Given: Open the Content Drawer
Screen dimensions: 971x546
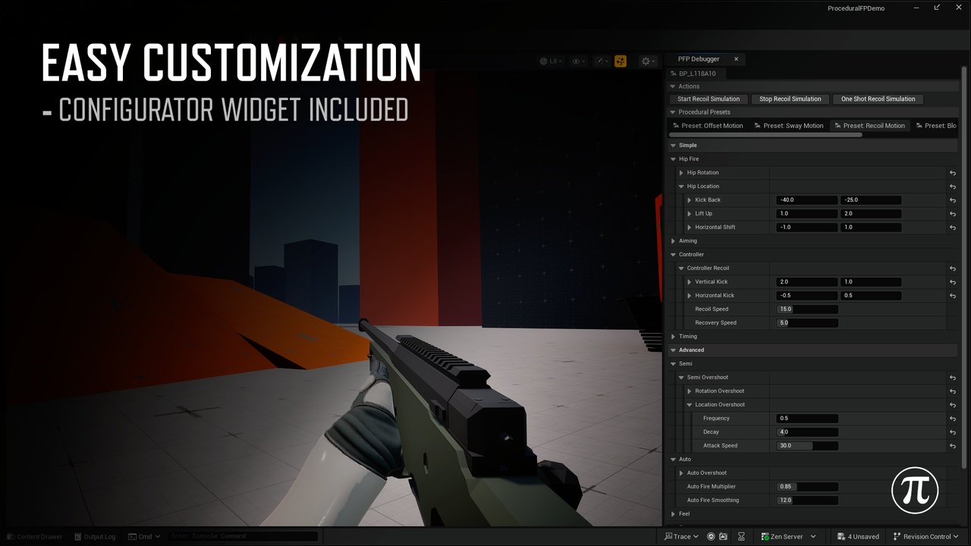Looking at the screenshot, I should (35, 537).
